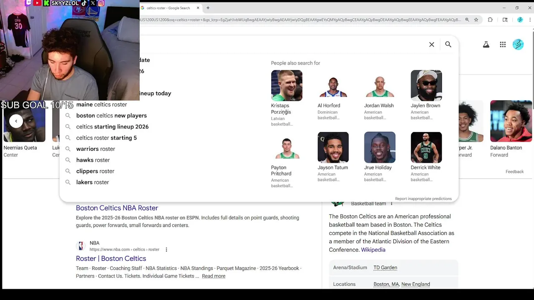534x300 pixels.
Task: Click the 'Boston, MA' location link
Action: [x=386, y=284]
